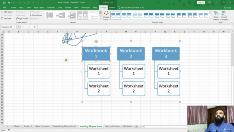Open the Data tab
The image size is (234, 132).
point(60,7)
